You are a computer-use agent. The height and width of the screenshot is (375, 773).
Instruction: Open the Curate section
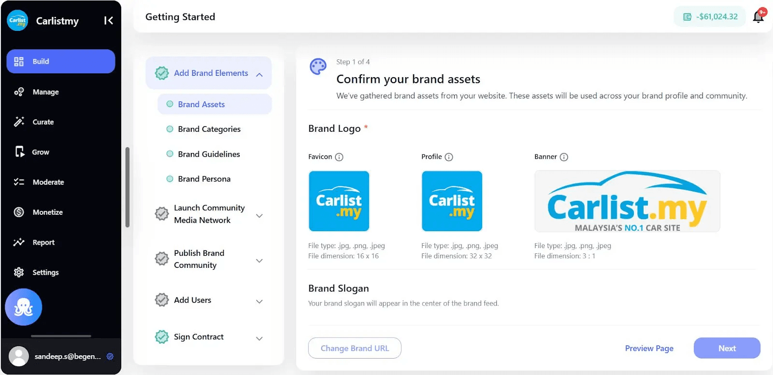pyautogui.click(x=43, y=122)
